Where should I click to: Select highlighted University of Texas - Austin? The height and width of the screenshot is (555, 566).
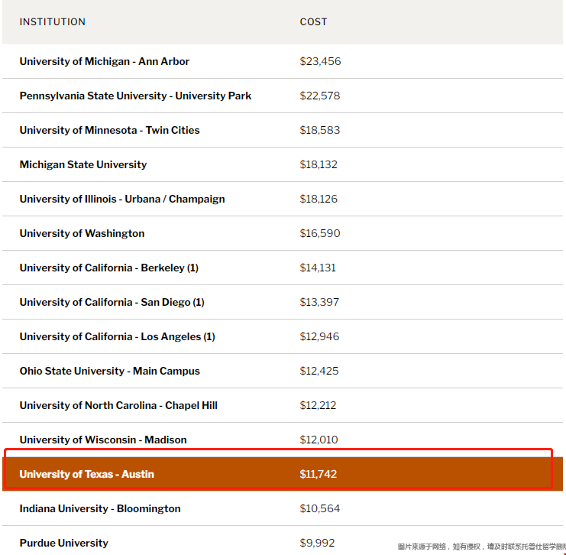pyautogui.click(x=86, y=474)
